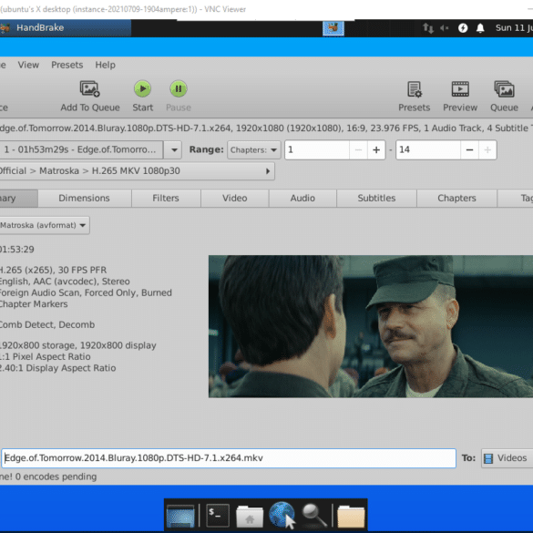Click the 'Foreign Audio Scan, Forced Only, Burned' text

coord(86,292)
